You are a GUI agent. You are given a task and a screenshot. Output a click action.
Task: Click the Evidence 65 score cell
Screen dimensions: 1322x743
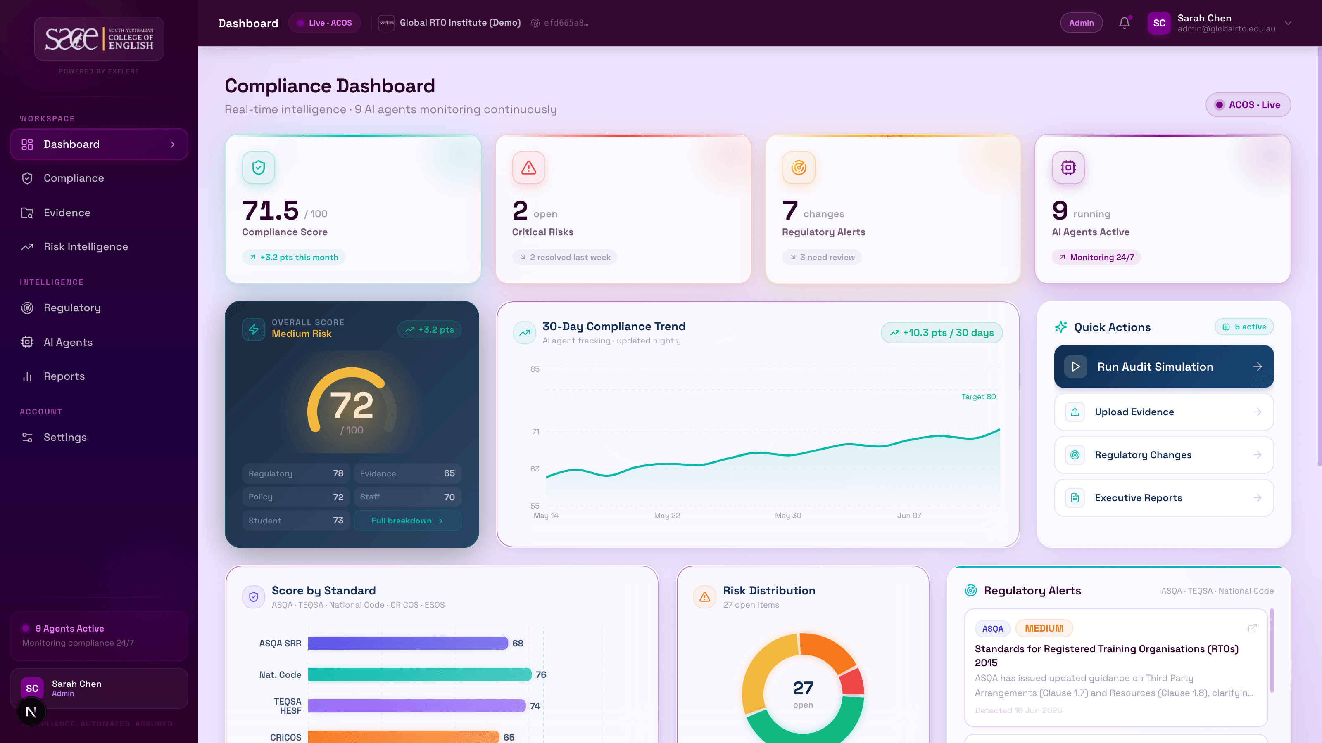pyautogui.click(x=407, y=473)
